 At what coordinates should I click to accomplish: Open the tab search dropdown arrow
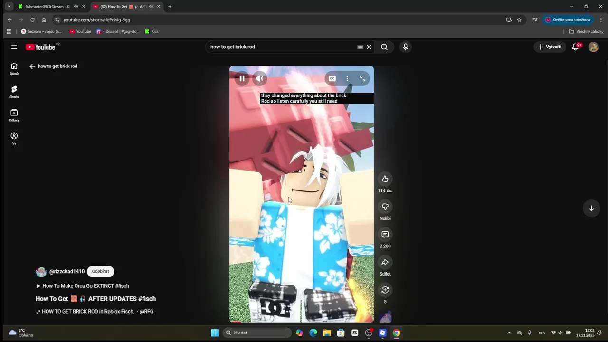(9, 7)
